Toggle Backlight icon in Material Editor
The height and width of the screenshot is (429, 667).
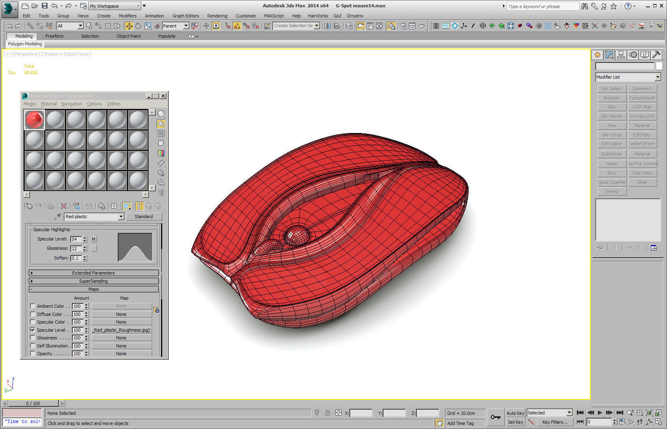[161, 124]
